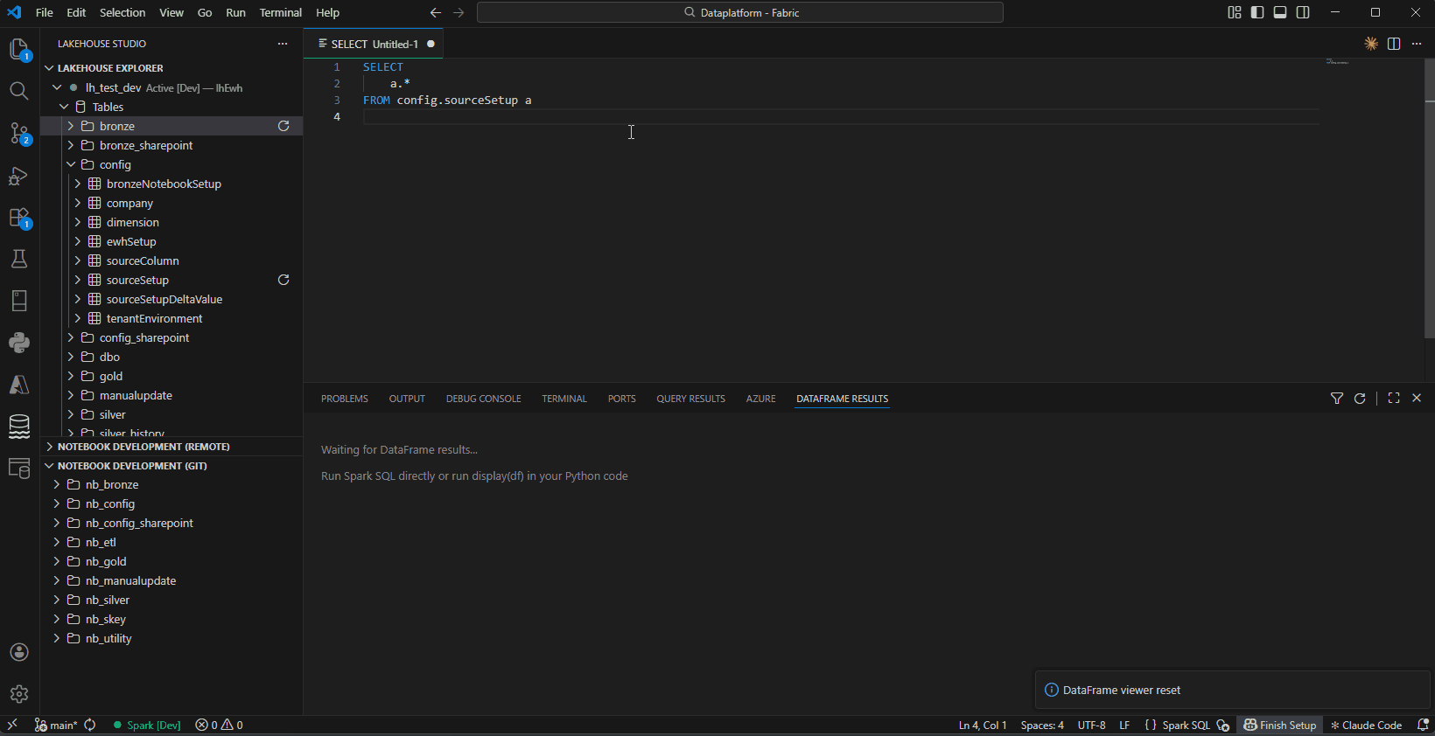Open the File menu

coord(45,12)
